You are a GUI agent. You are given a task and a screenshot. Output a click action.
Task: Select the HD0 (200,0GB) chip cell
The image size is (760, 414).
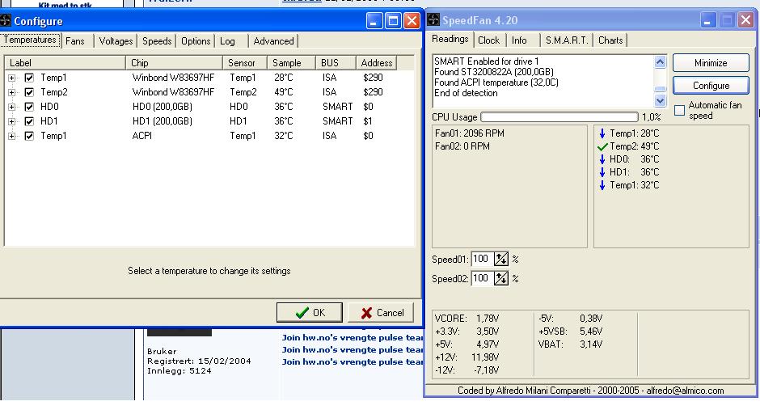pyautogui.click(x=163, y=107)
